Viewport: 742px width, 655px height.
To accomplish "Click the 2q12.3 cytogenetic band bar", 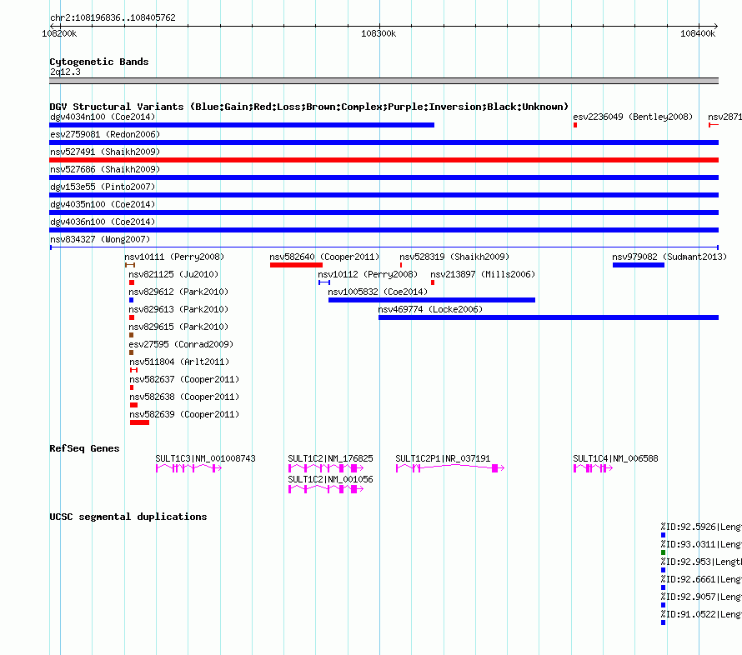I will click(384, 81).
